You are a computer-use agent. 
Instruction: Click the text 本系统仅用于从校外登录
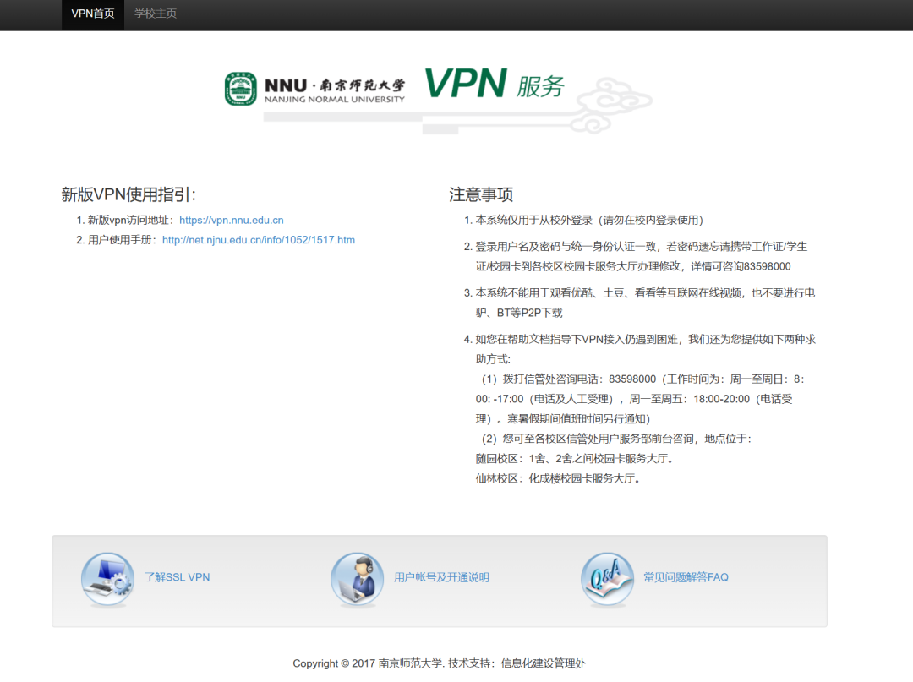[x=534, y=220]
